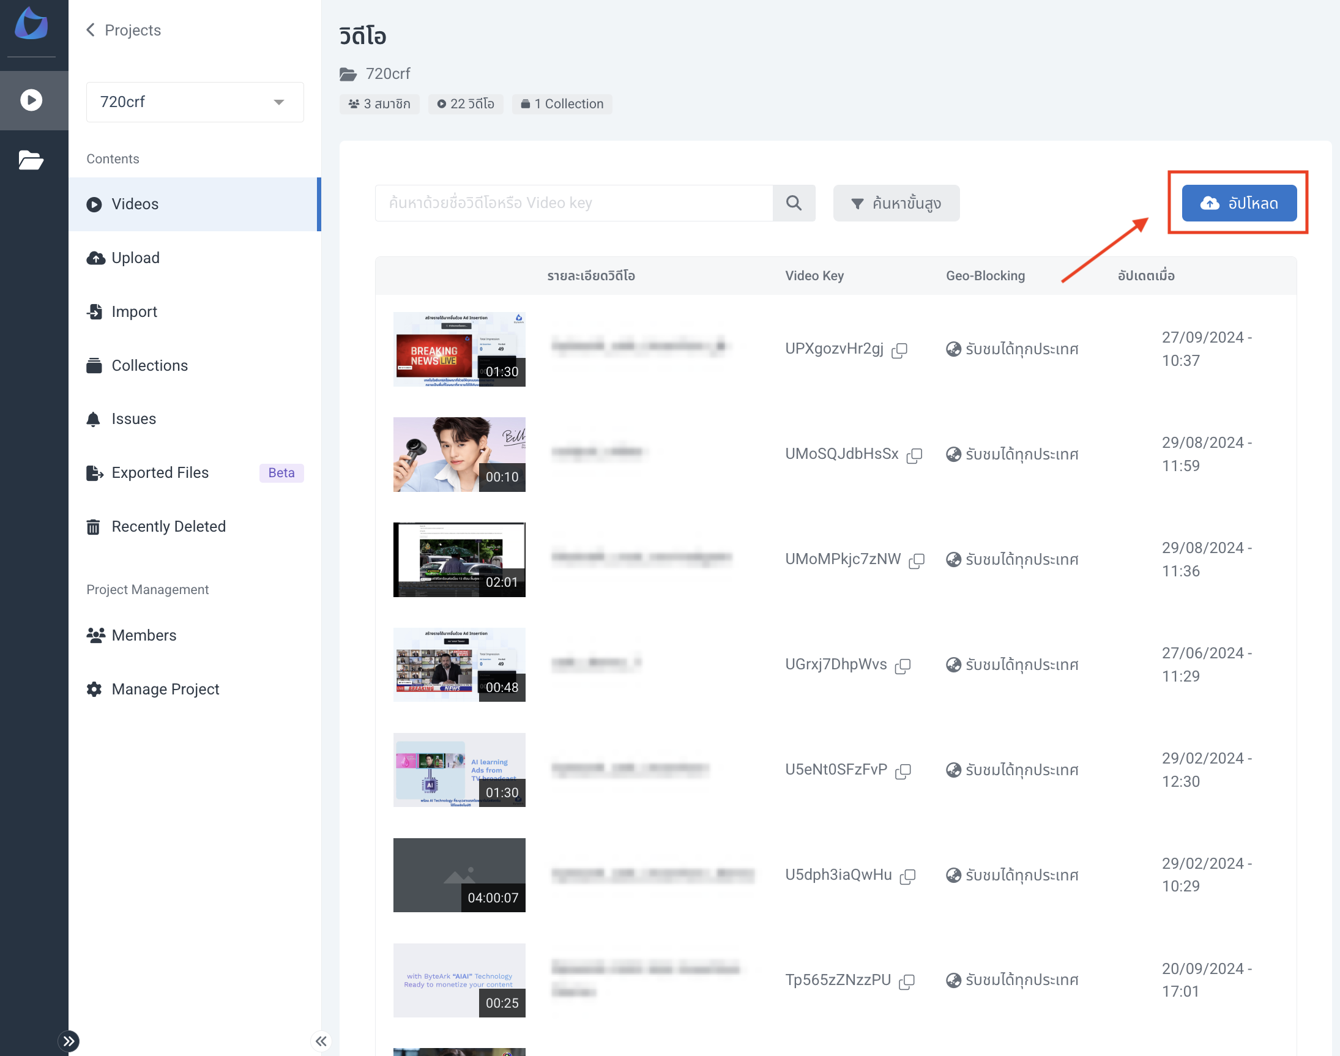The height and width of the screenshot is (1056, 1340).
Task: Expand the dark navigation rail
Action: (x=69, y=1041)
